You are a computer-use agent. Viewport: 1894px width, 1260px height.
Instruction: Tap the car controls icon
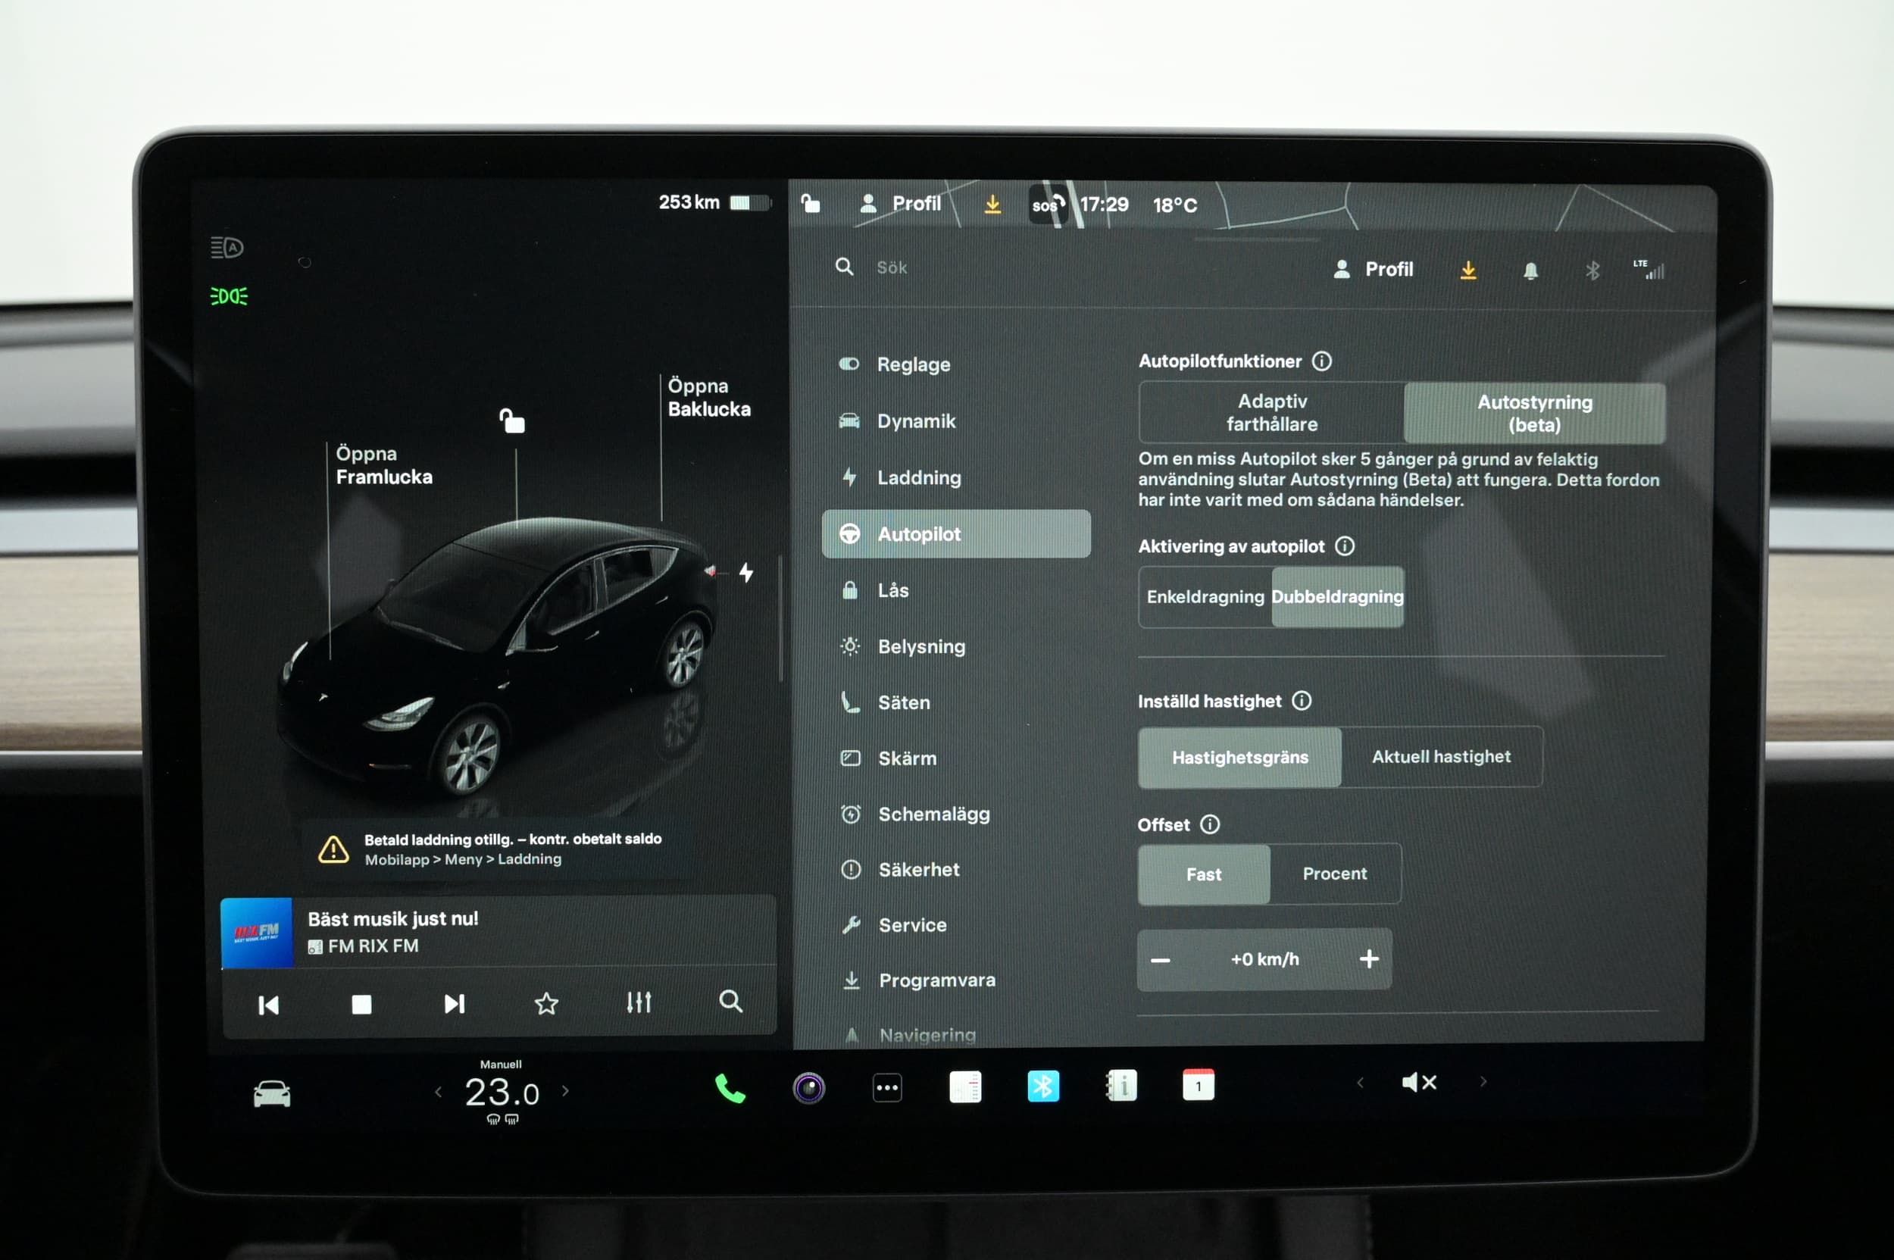(272, 1093)
